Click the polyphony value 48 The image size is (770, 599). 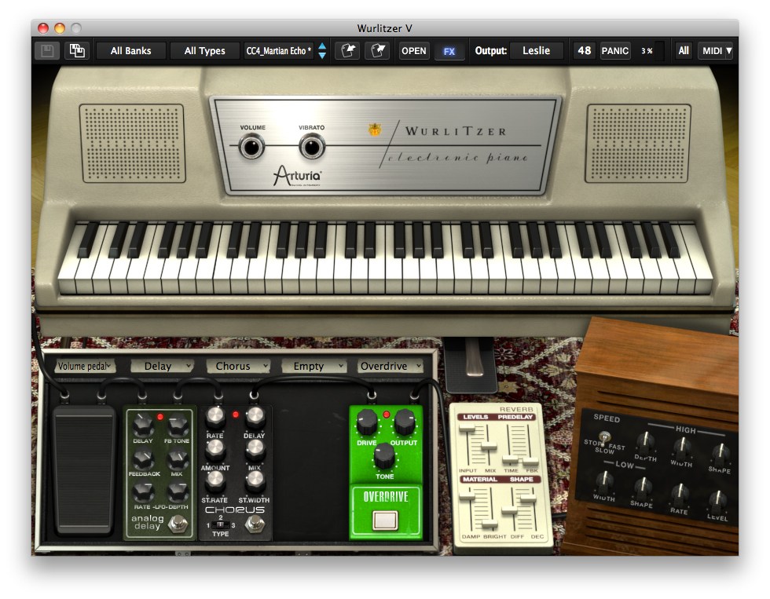click(x=585, y=50)
